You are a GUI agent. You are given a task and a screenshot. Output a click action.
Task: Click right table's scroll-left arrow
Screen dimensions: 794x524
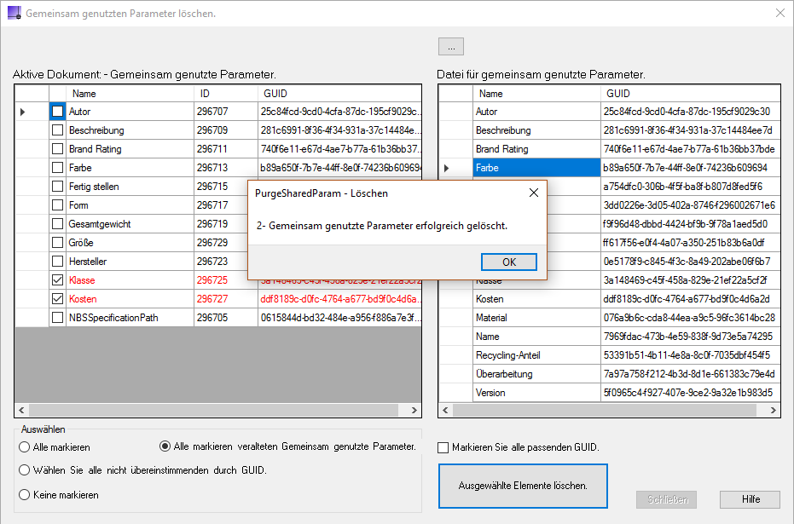pyautogui.click(x=445, y=410)
